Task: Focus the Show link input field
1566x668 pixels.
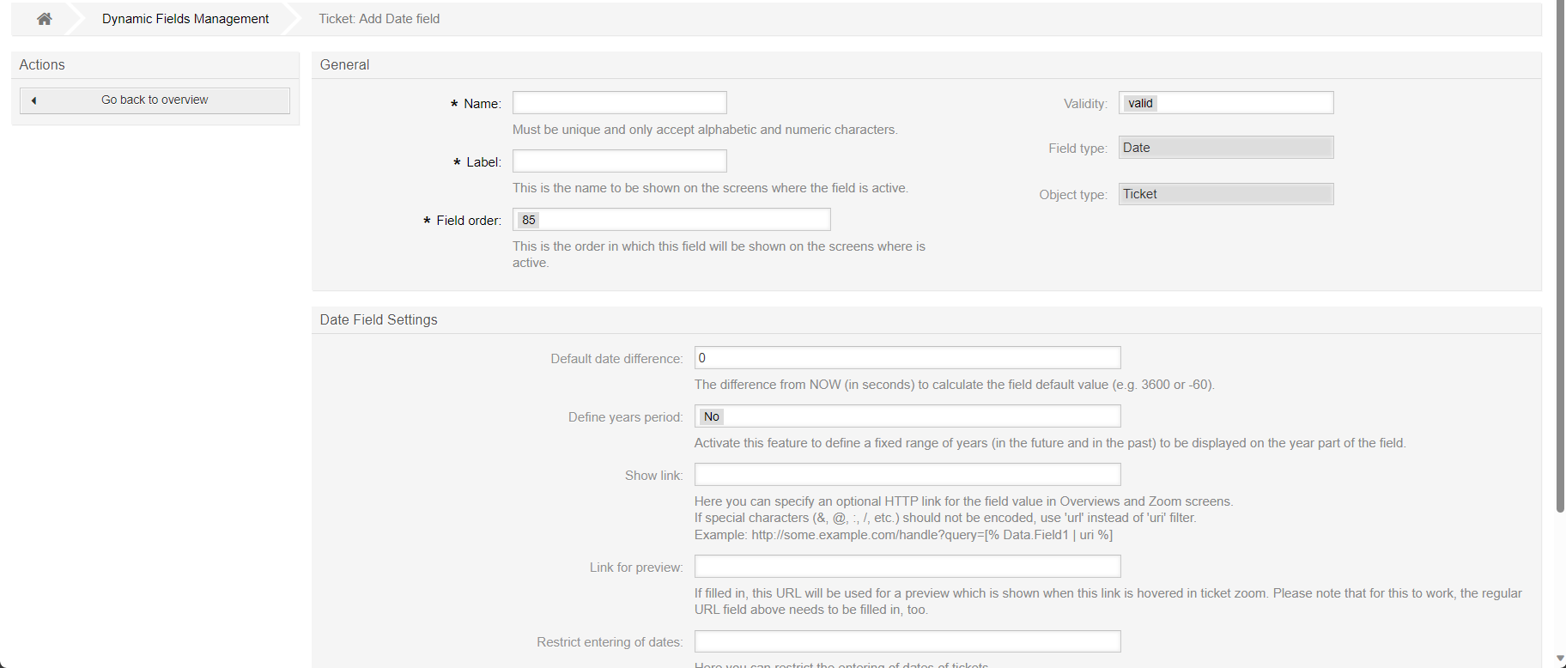Action: (907, 475)
